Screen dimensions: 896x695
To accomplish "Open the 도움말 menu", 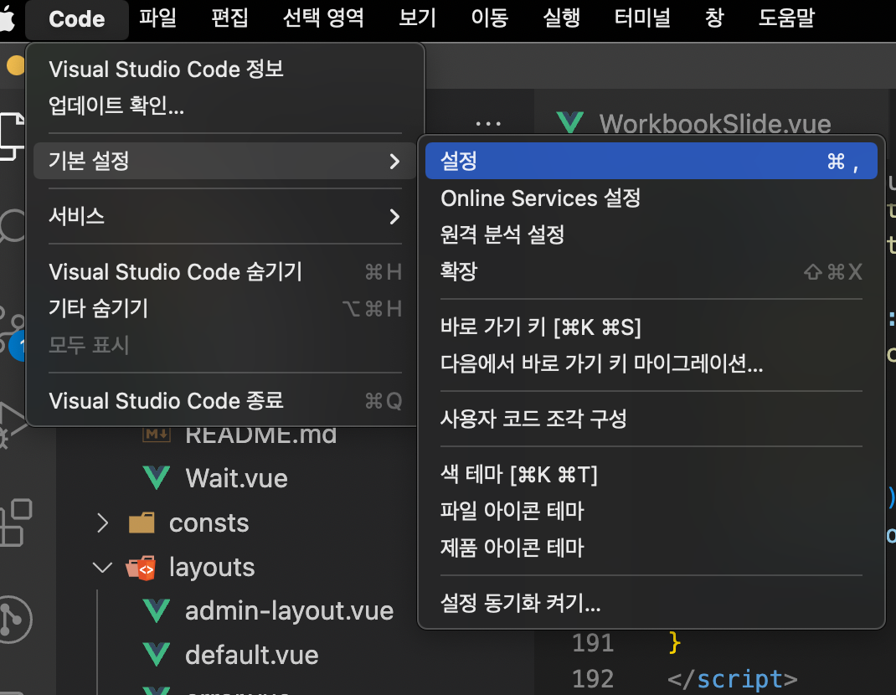I will 786,18.
